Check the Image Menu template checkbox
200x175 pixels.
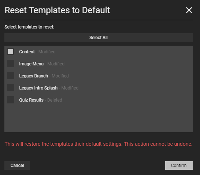click(11, 64)
